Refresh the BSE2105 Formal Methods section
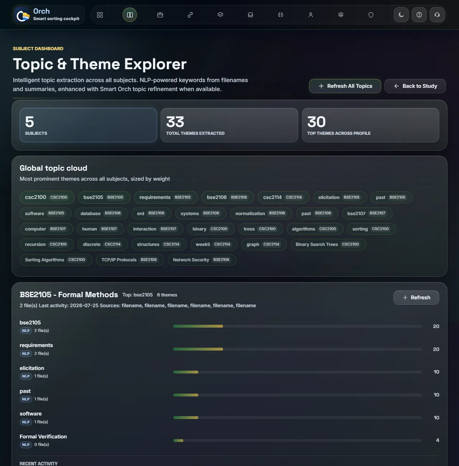Screen dimensions: 459x466 [416, 298]
